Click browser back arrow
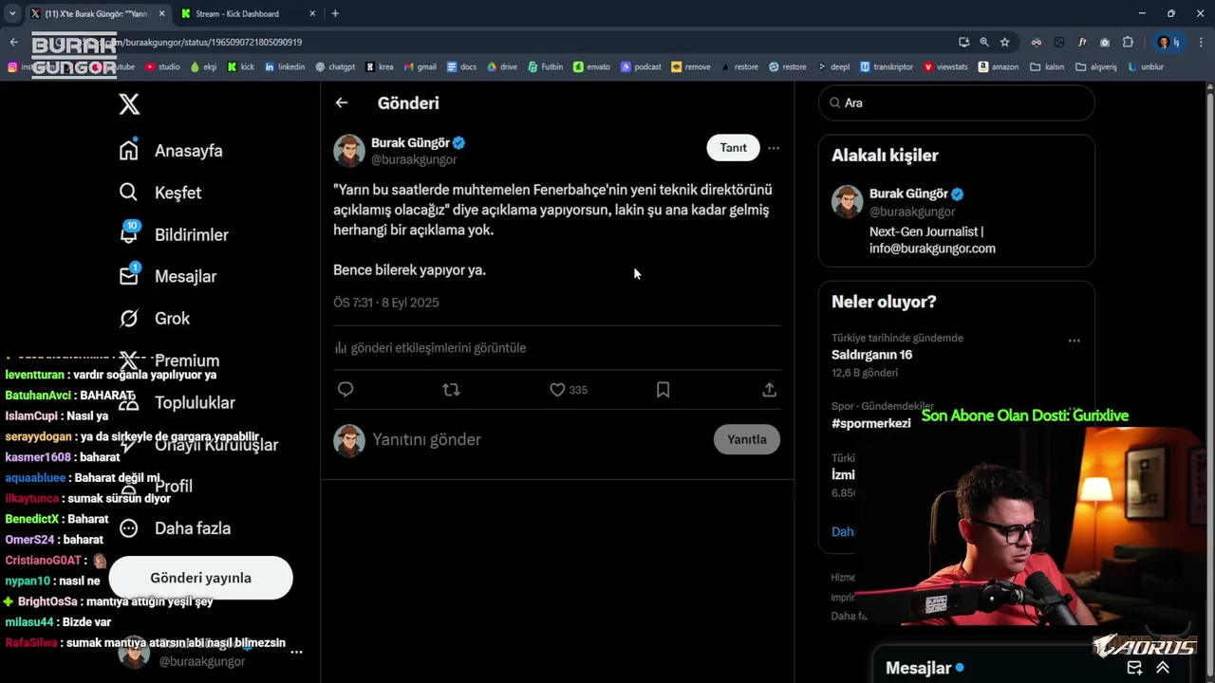Image resolution: width=1215 pixels, height=683 pixels. [13, 42]
